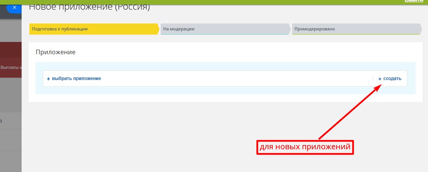Image resolution: width=428 pixels, height=172 pixels.
Task: Click the plus icon before 'выбрать приложение'
Action: (48, 78)
